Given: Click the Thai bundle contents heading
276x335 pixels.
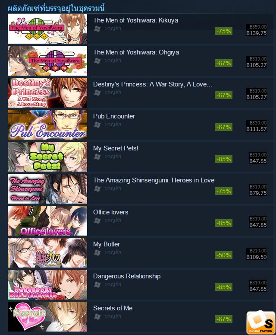Looking at the screenshot, I should pos(56,8).
